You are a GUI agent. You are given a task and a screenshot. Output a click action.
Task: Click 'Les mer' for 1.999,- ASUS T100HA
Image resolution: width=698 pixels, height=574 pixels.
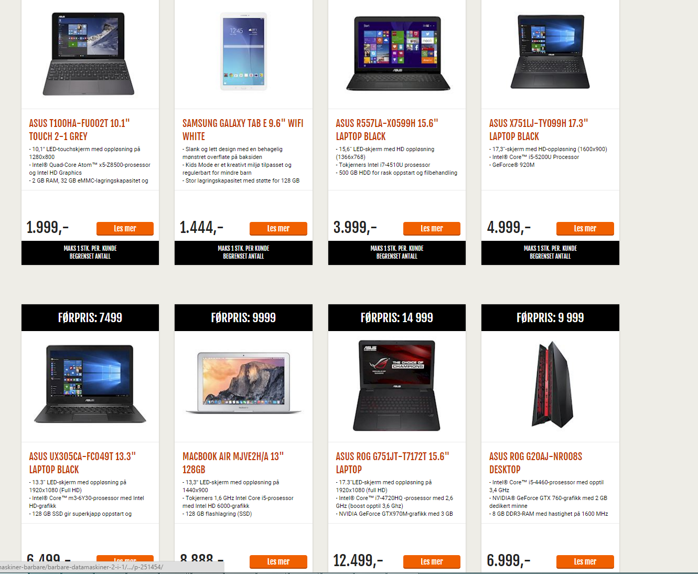(125, 229)
